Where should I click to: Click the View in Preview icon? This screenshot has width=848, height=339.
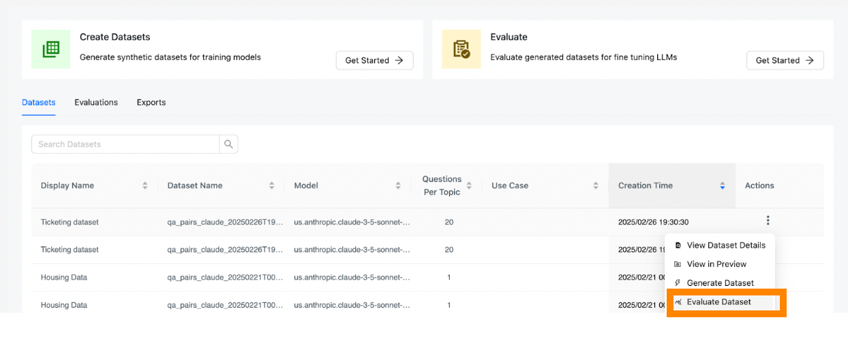click(x=678, y=264)
